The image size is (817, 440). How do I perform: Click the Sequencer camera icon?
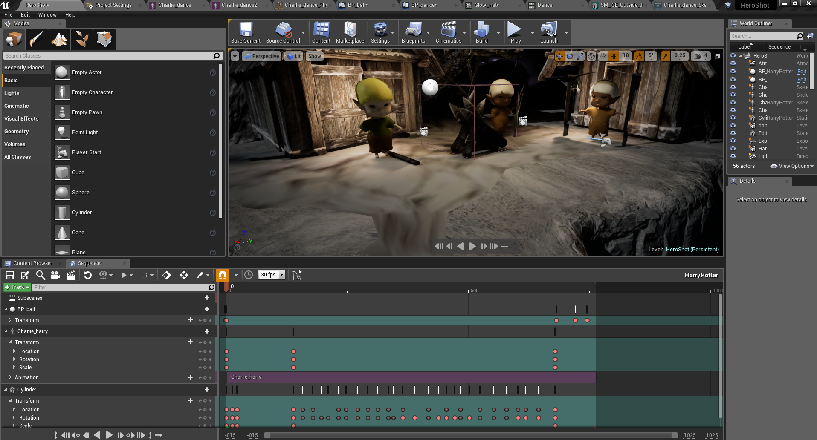[55, 275]
